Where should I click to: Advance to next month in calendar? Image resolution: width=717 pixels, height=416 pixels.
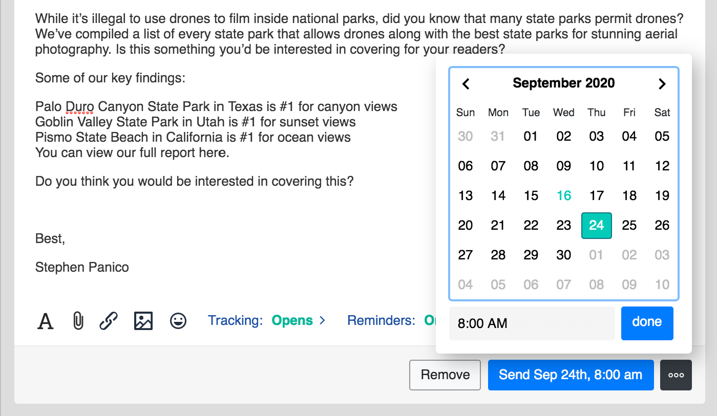(x=662, y=84)
